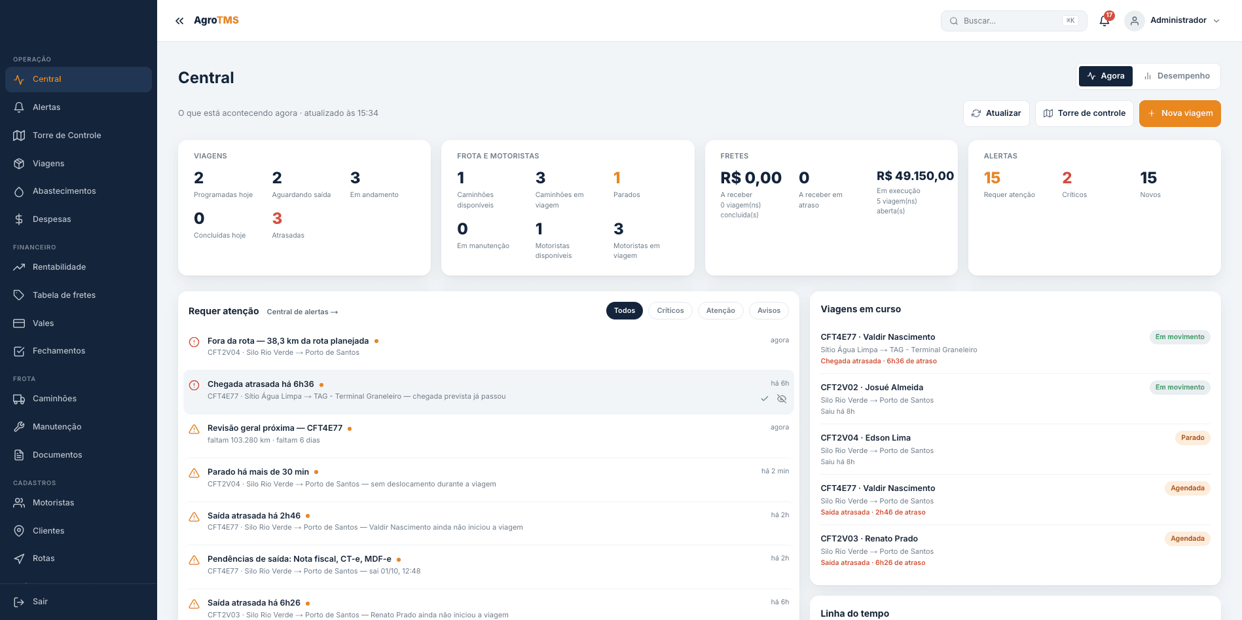The image size is (1242, 620).
Task: Open Abastecimentos drop icon in the sidebar
Action: click(19, 191)
